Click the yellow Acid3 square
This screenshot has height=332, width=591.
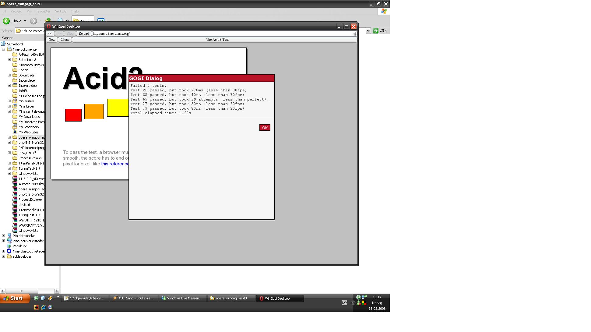(x=118, y=108)
